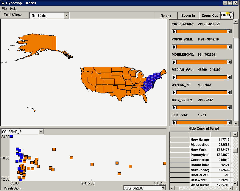Click right handle of CROP_ACR87 slider
240x191 pixels.
(x=229, y=32)
